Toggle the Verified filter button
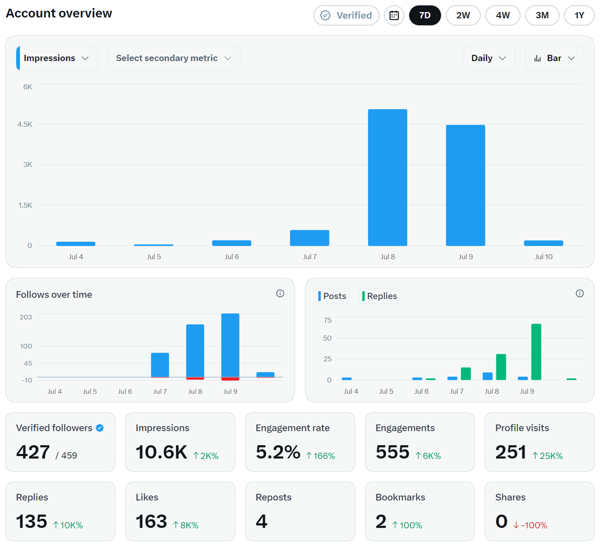The width and height of the screenshot is (600, 547). [346, 16]
